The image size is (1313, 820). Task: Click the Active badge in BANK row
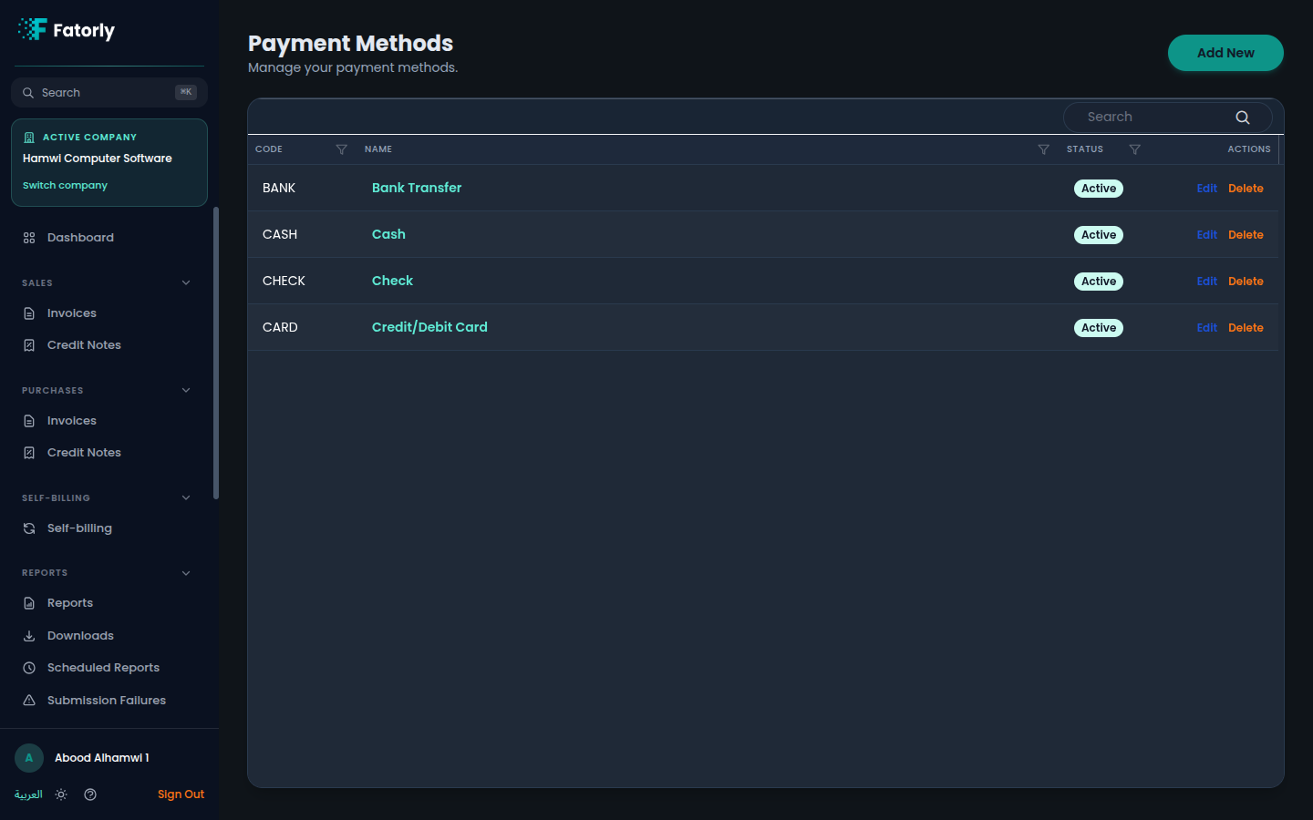[1099, 189]
